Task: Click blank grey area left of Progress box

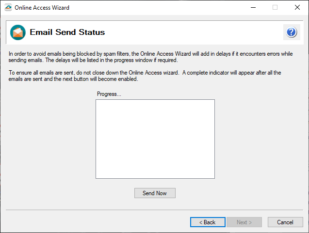Action: point(49,140)
